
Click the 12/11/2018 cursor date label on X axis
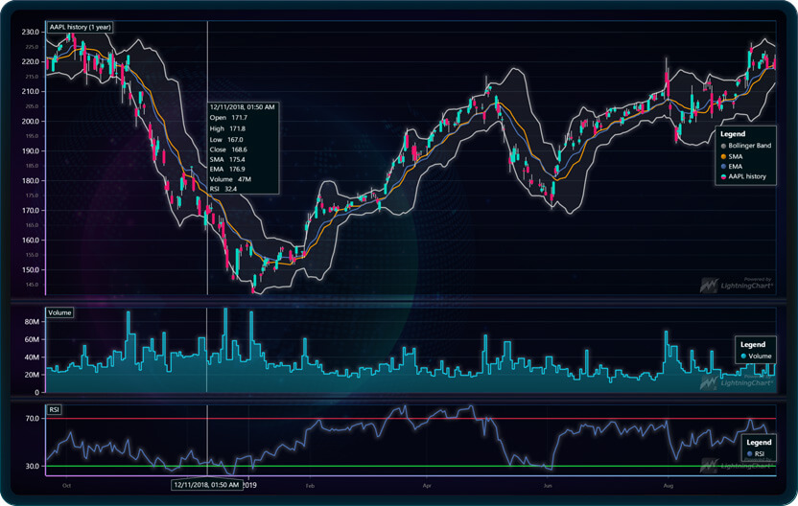click(206, 485)
